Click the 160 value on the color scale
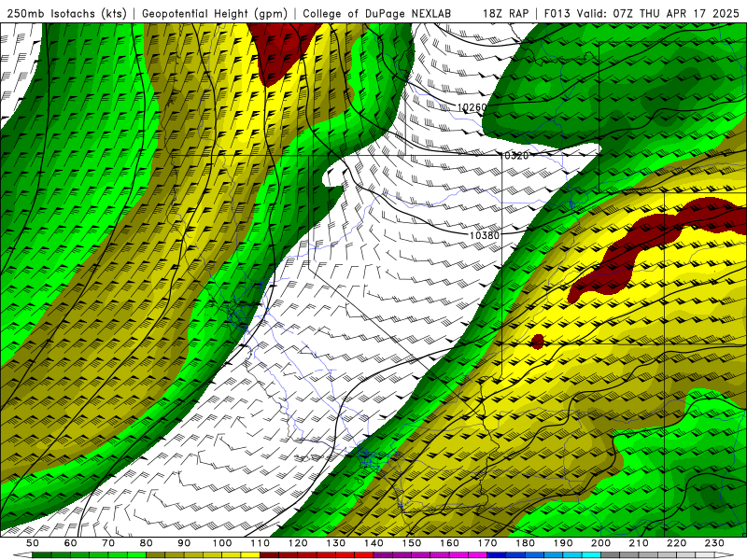This screenshot has width=747, height=560. click(x=449, y=543)
